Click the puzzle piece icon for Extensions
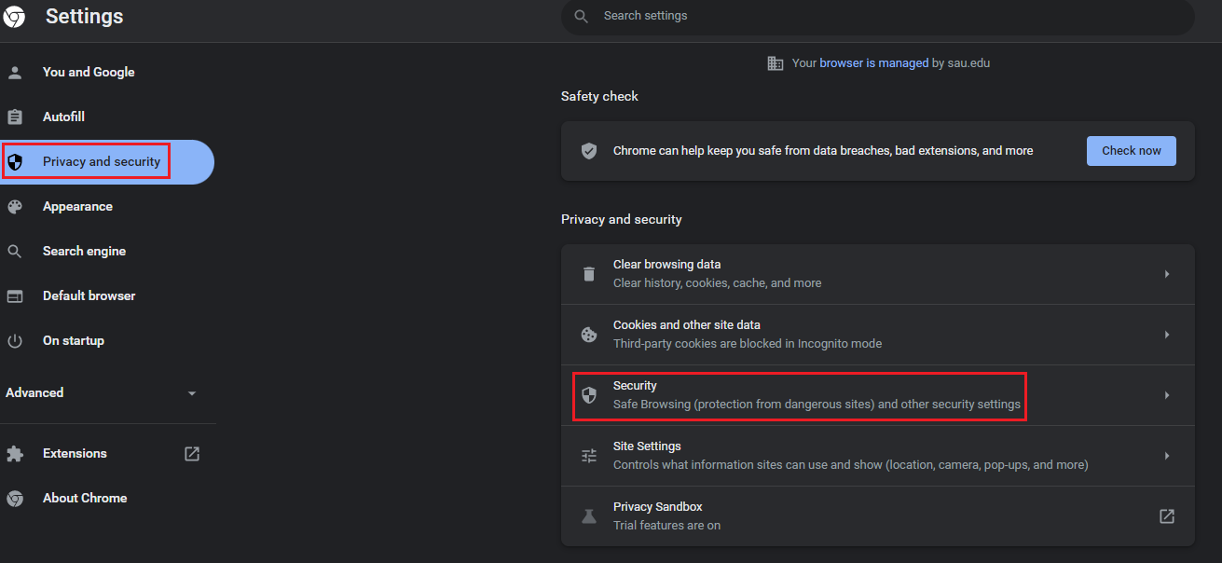 coord(15,454)
